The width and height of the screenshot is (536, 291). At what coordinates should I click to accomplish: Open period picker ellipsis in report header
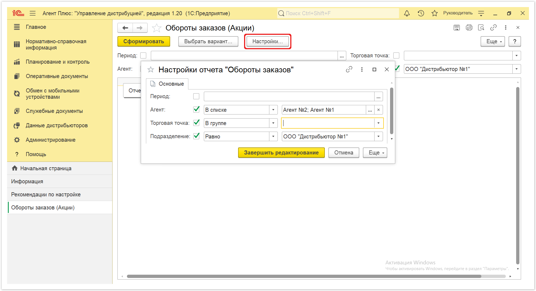point(342,56)
